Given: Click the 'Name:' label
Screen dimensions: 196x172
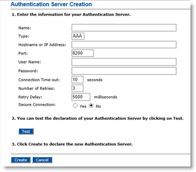Looking at the screenshot, I should click(25, 28).
